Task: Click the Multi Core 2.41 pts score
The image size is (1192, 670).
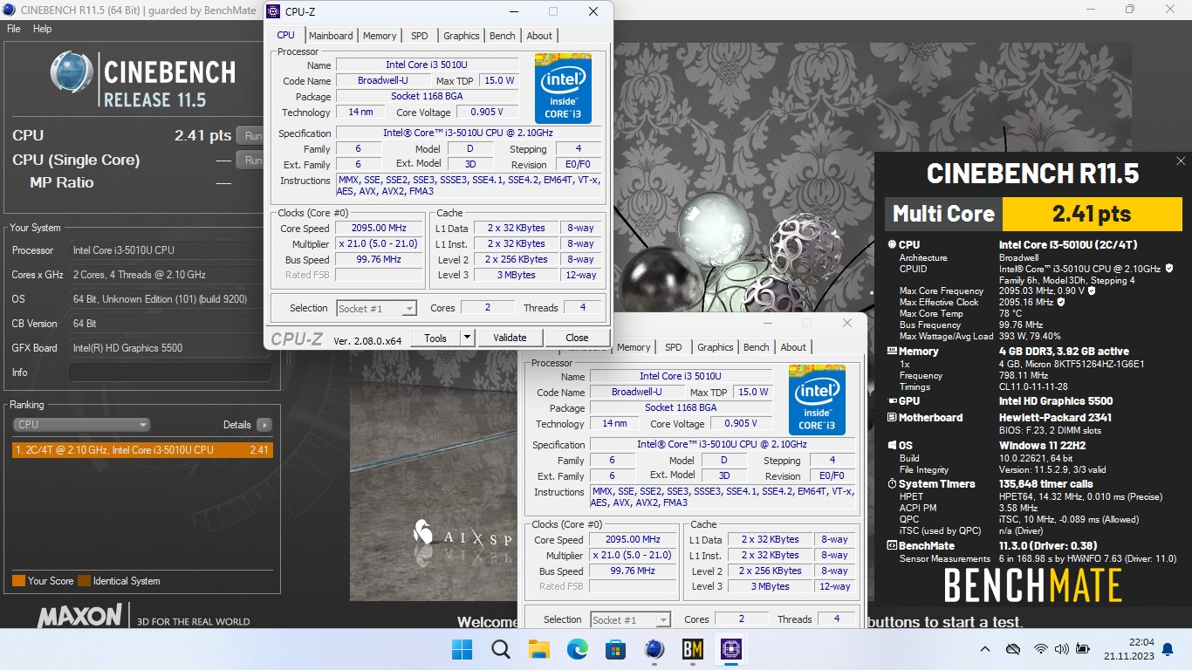Action: coord(1092,214)
